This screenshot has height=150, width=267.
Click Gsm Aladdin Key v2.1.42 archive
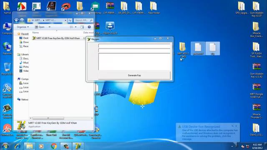coord(257,70)
